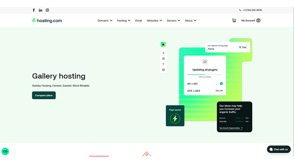
Task: Click the green checkmark beside v8.1 update
Action: [x=221, y=84]
